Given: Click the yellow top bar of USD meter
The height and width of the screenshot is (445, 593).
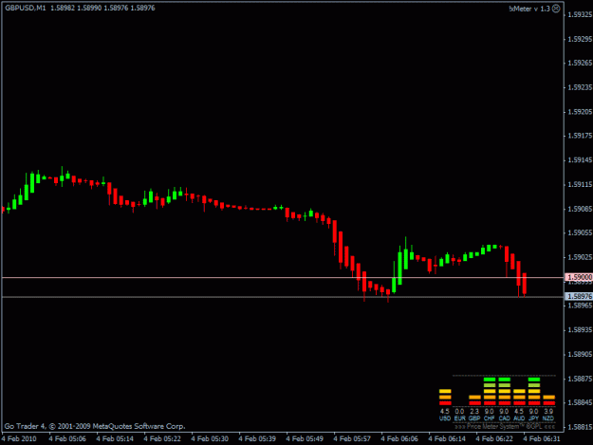Looking at the screenshot, I should click(445, 391).
